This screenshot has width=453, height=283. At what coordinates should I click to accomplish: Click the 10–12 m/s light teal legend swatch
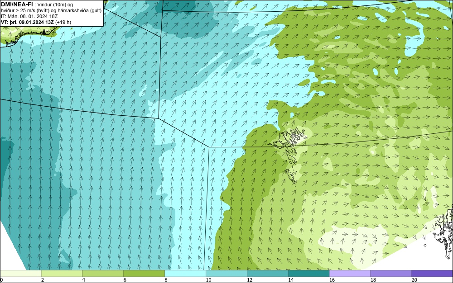[226, 274]
